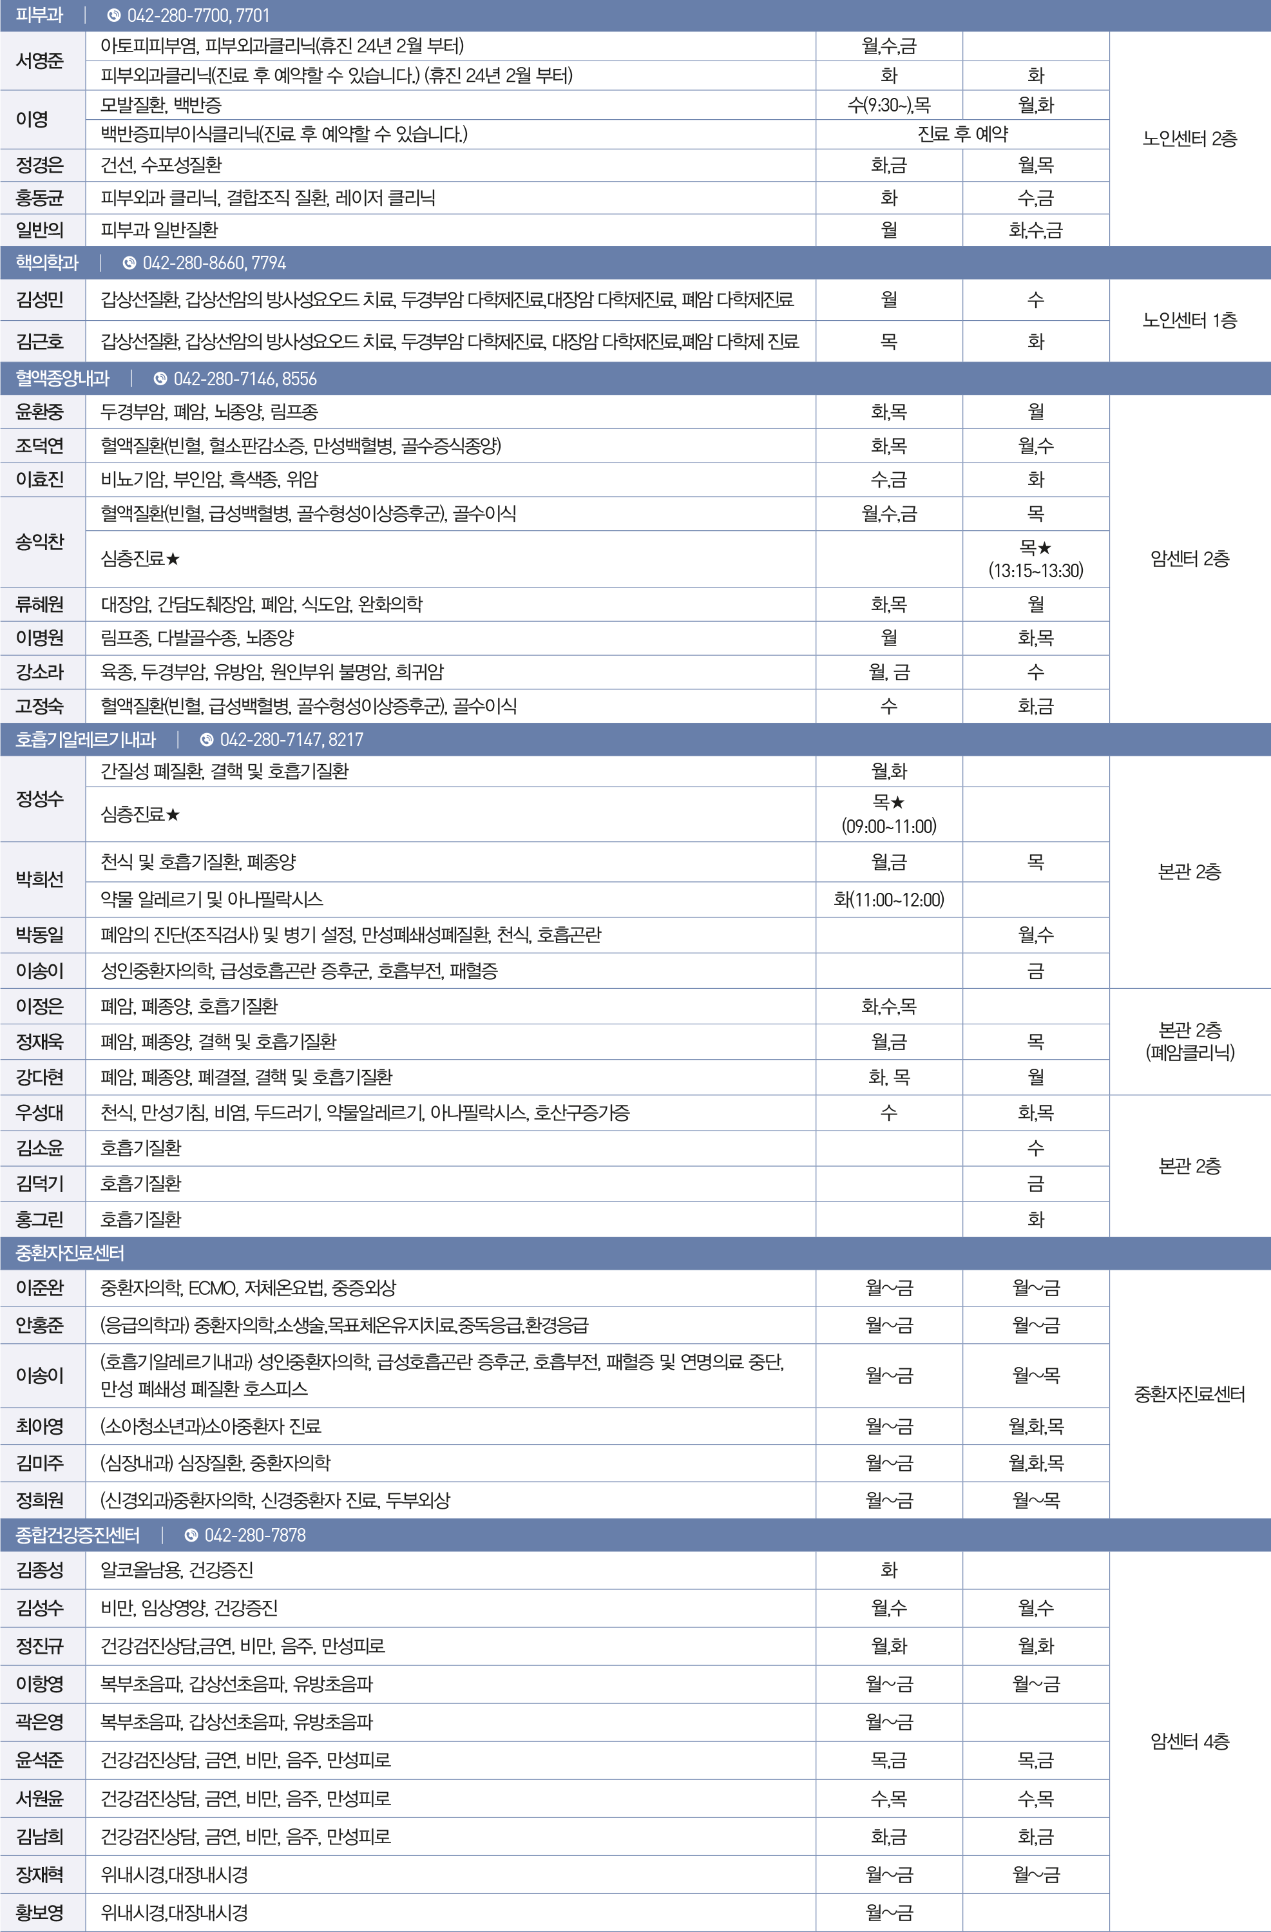The image size is (1271, 1932).
Task: Select doctor name 이명원
Action: 40,638
